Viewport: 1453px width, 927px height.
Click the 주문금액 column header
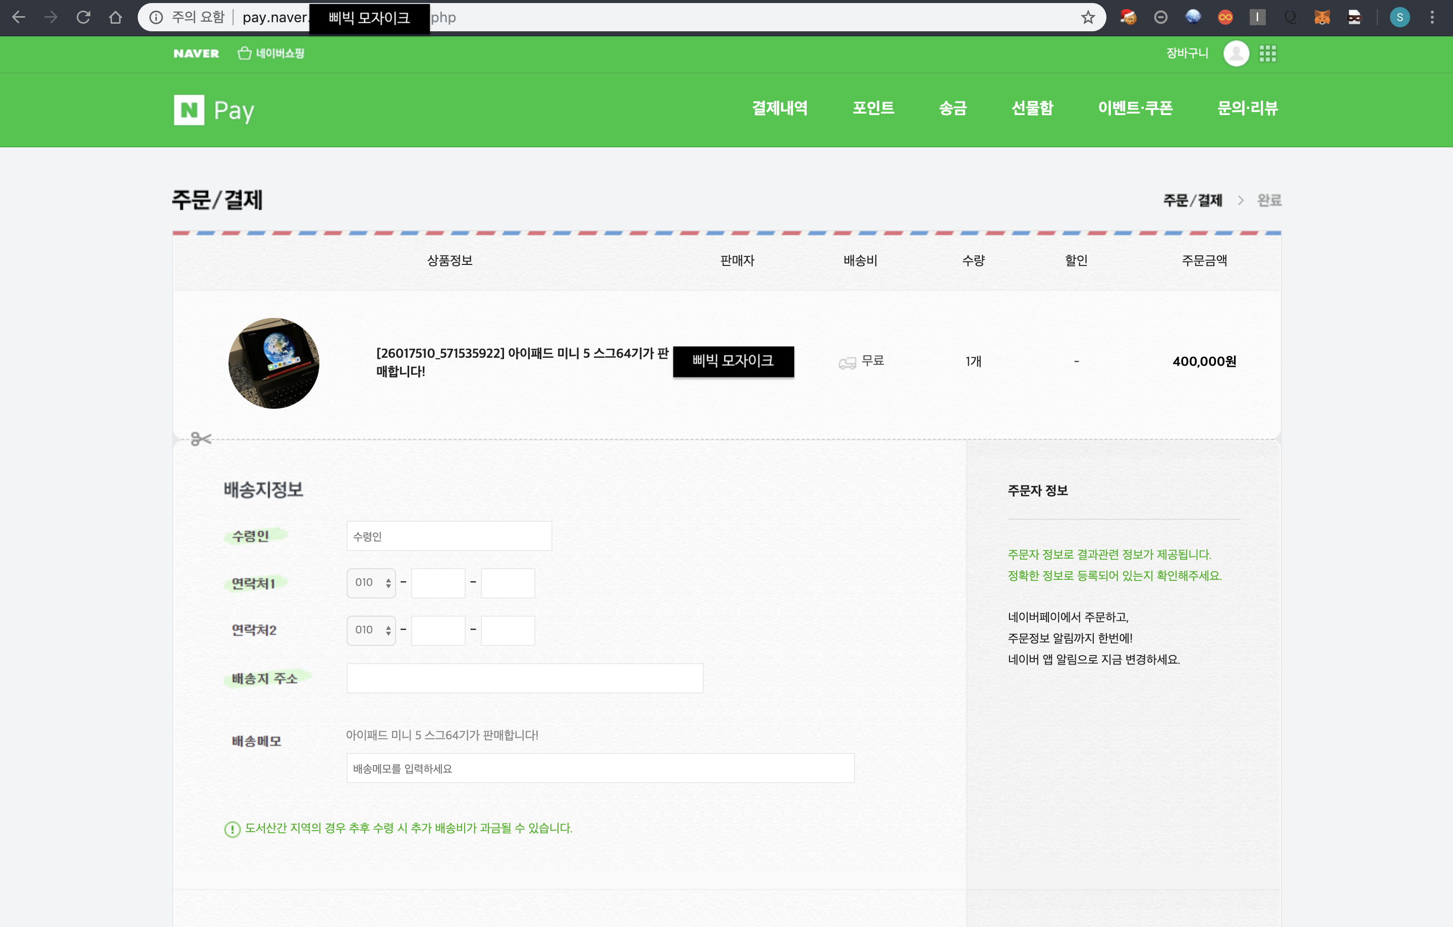point(1204,261)
